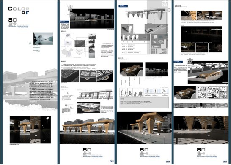Click the blue label atop third panel
The image size is (231, 165).
click(123, 6)
